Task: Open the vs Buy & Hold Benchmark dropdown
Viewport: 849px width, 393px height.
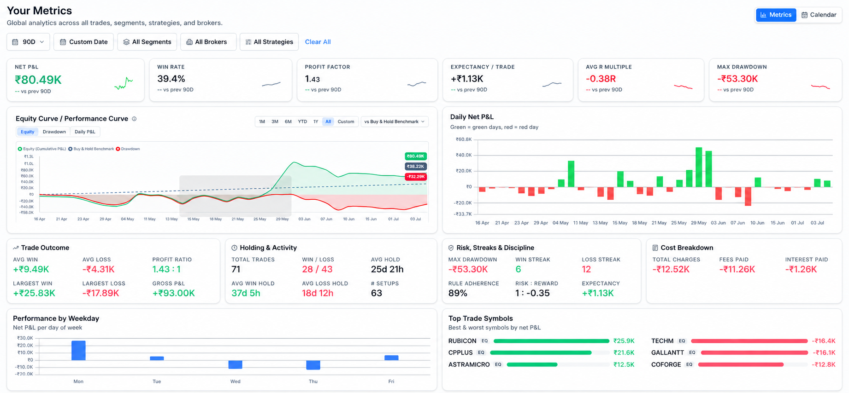Action: pos(395,121)
